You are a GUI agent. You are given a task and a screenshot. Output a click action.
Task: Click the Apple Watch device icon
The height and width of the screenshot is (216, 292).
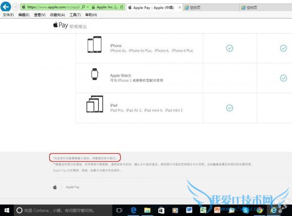[94, 74]
